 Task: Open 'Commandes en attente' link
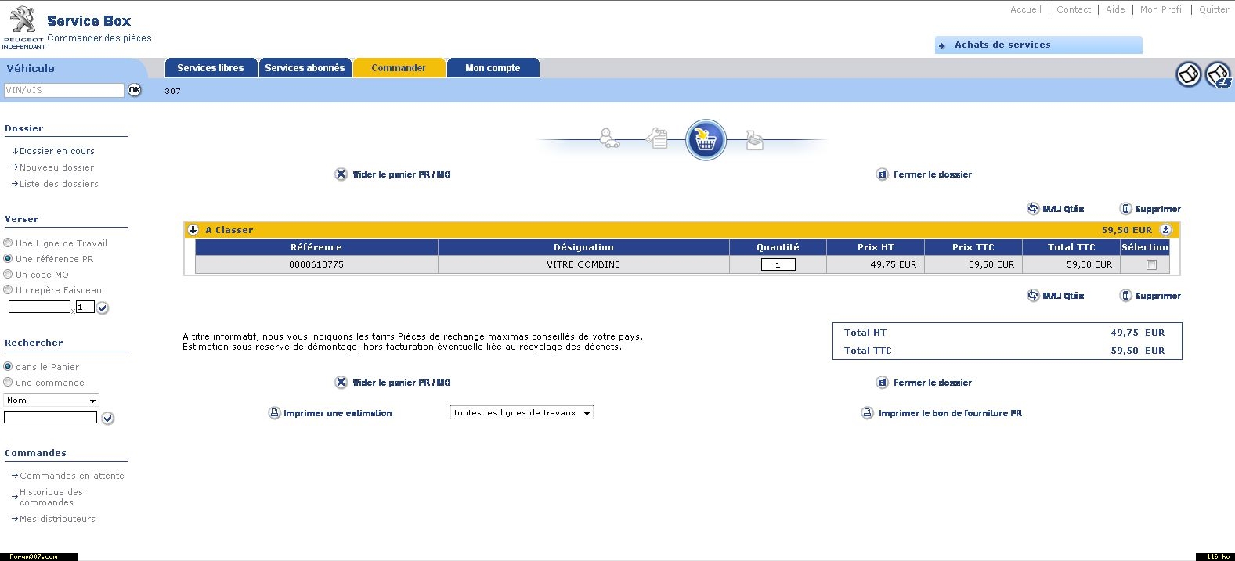71,476
